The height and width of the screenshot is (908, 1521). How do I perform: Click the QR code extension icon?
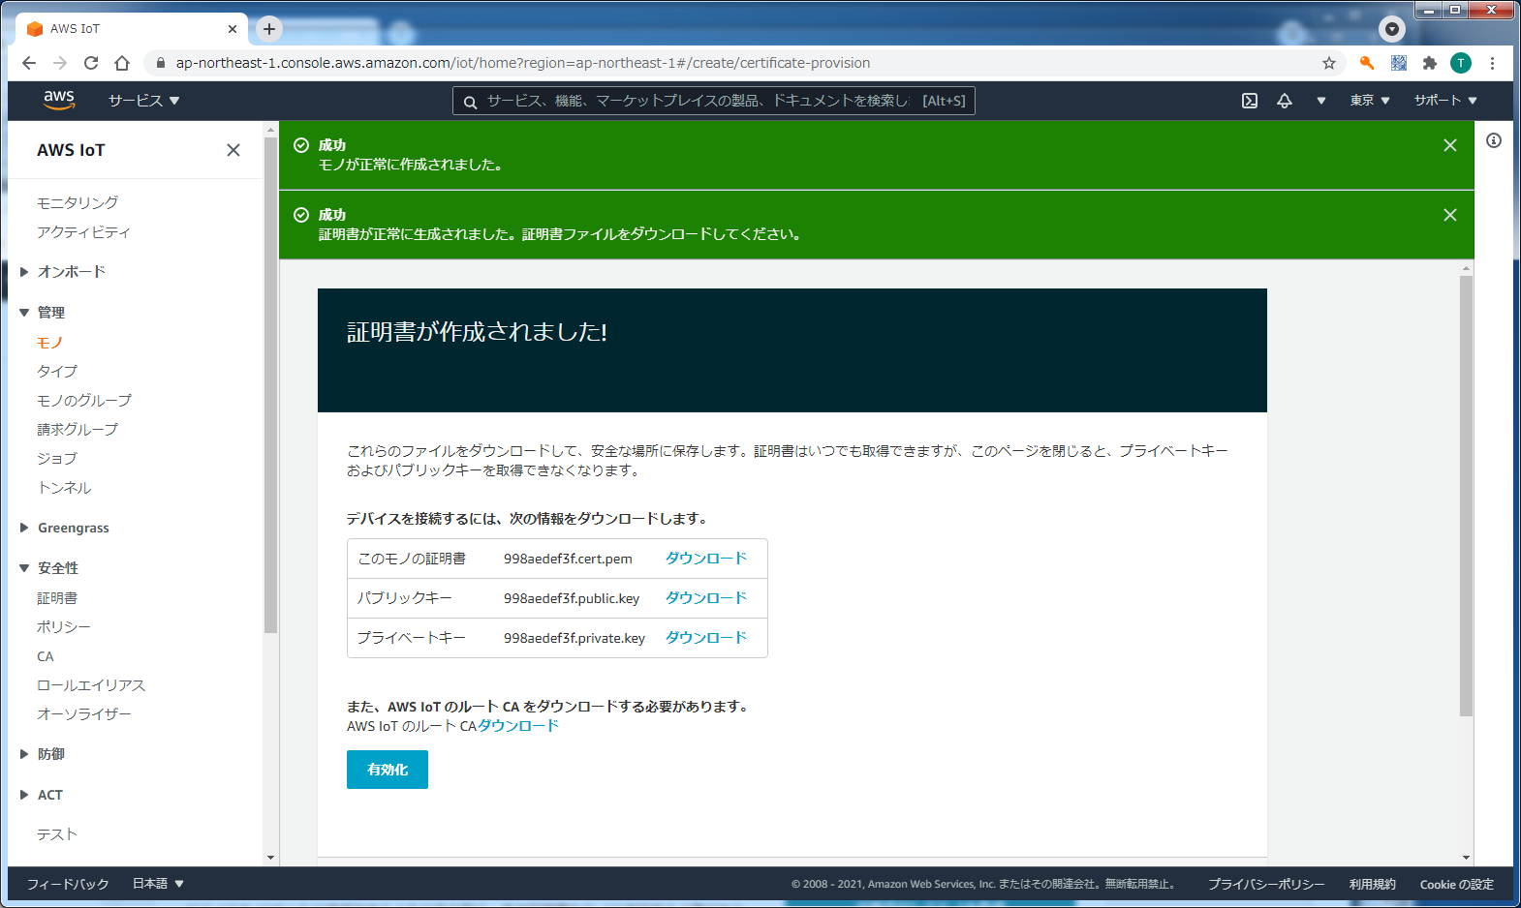coord(1399,63)
